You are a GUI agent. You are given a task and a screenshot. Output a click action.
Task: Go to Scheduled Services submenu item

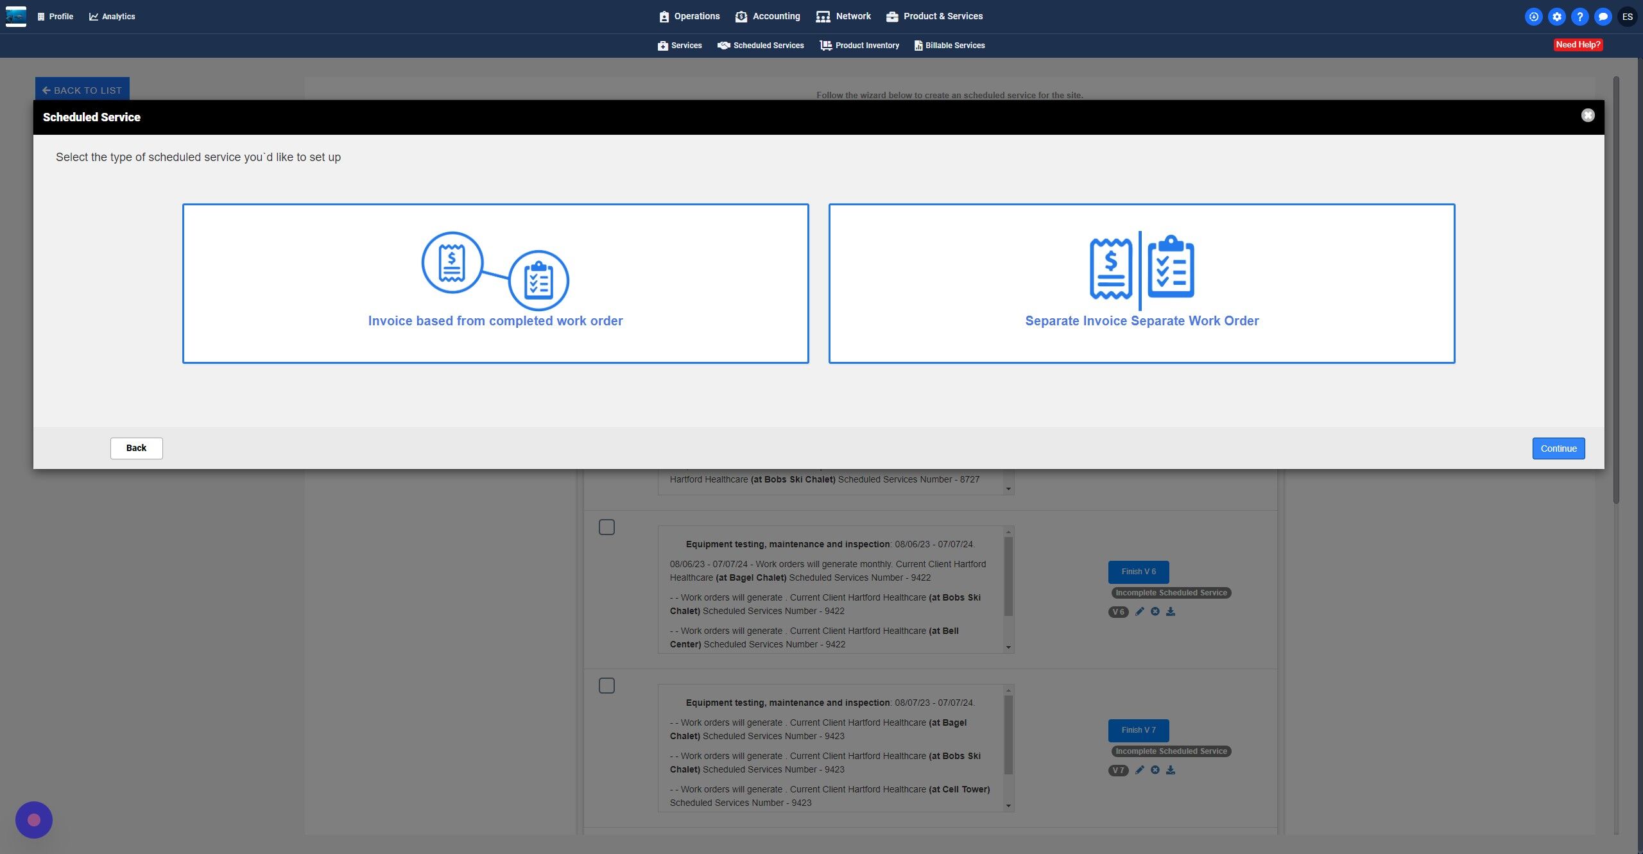[761, 46]
